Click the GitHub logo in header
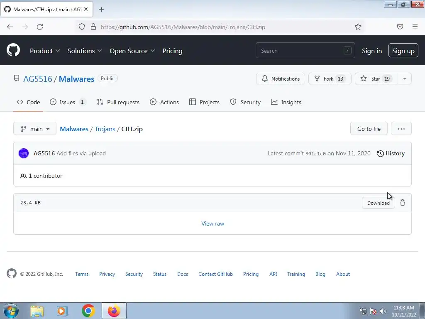The height and width of the screenshot is (319, 425). click(13, 50)
